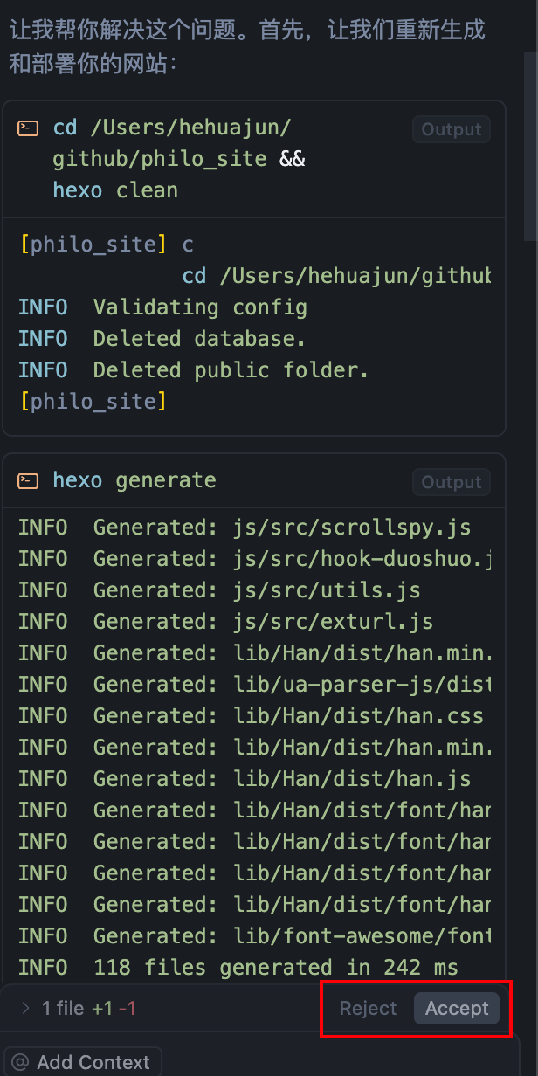The width and height of the screenshot is (538, 1076).
Task: Click the 118 files generated line
Action: click(x=238, y=968)
